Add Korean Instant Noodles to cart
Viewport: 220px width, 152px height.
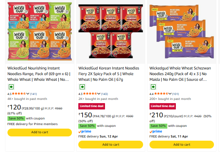tap(111, 145)
